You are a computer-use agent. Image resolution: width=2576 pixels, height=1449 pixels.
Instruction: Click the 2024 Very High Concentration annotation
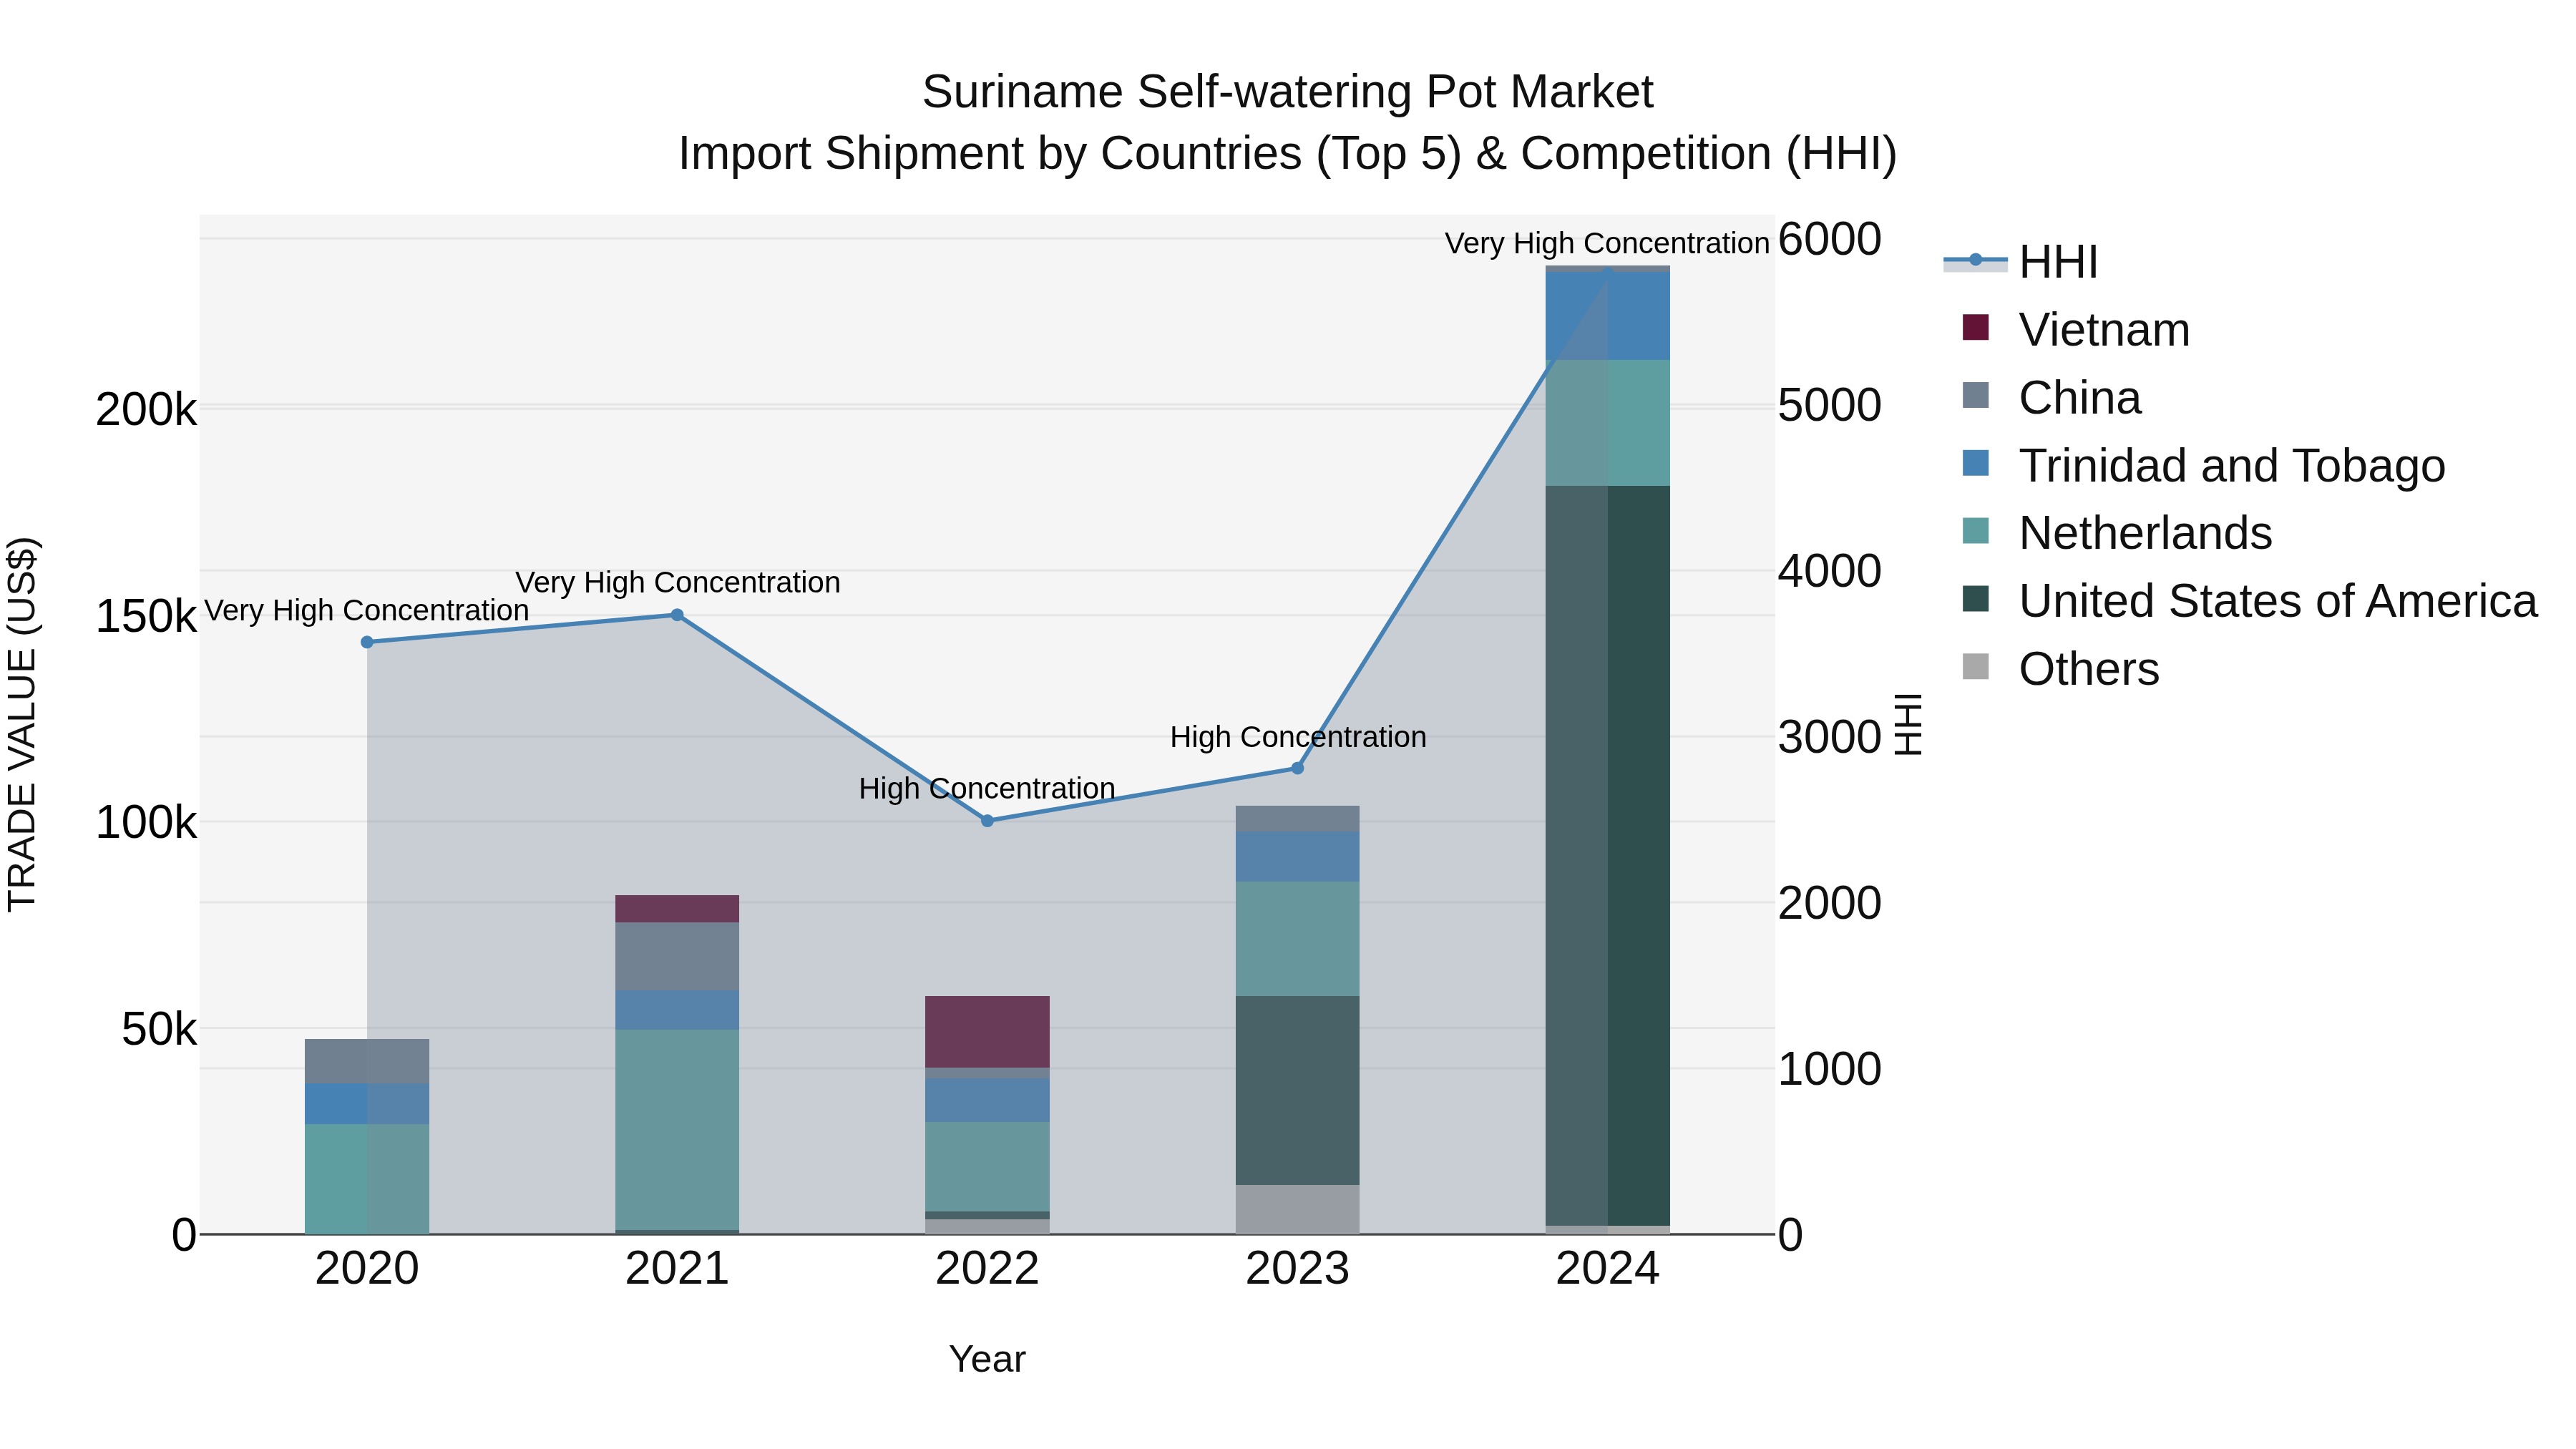tap(1607, 243)
